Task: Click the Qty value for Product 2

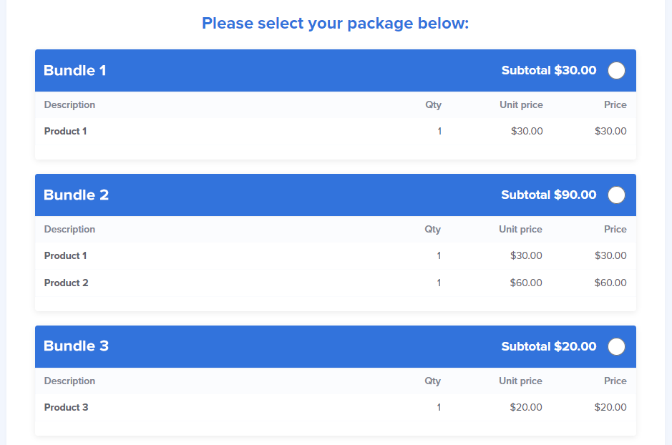Action: coord(439,283)
